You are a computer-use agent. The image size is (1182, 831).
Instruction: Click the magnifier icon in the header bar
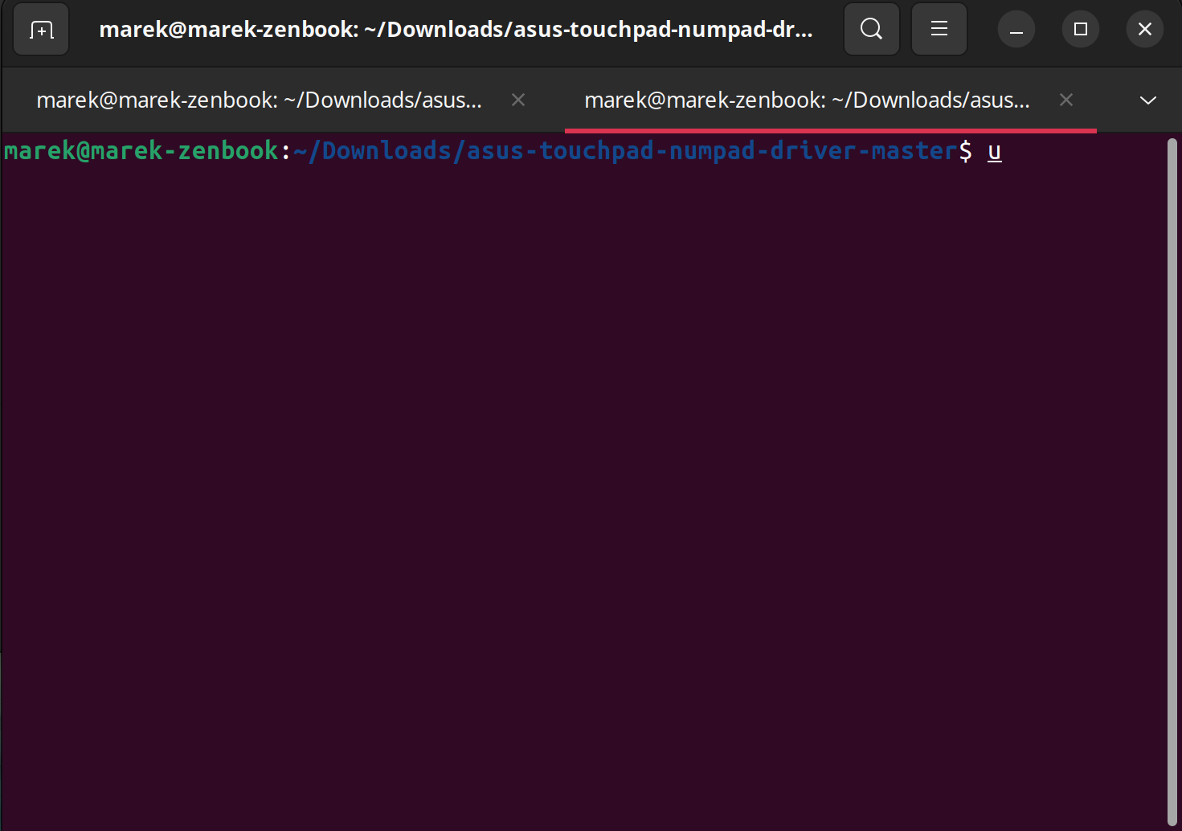(871, 29)
